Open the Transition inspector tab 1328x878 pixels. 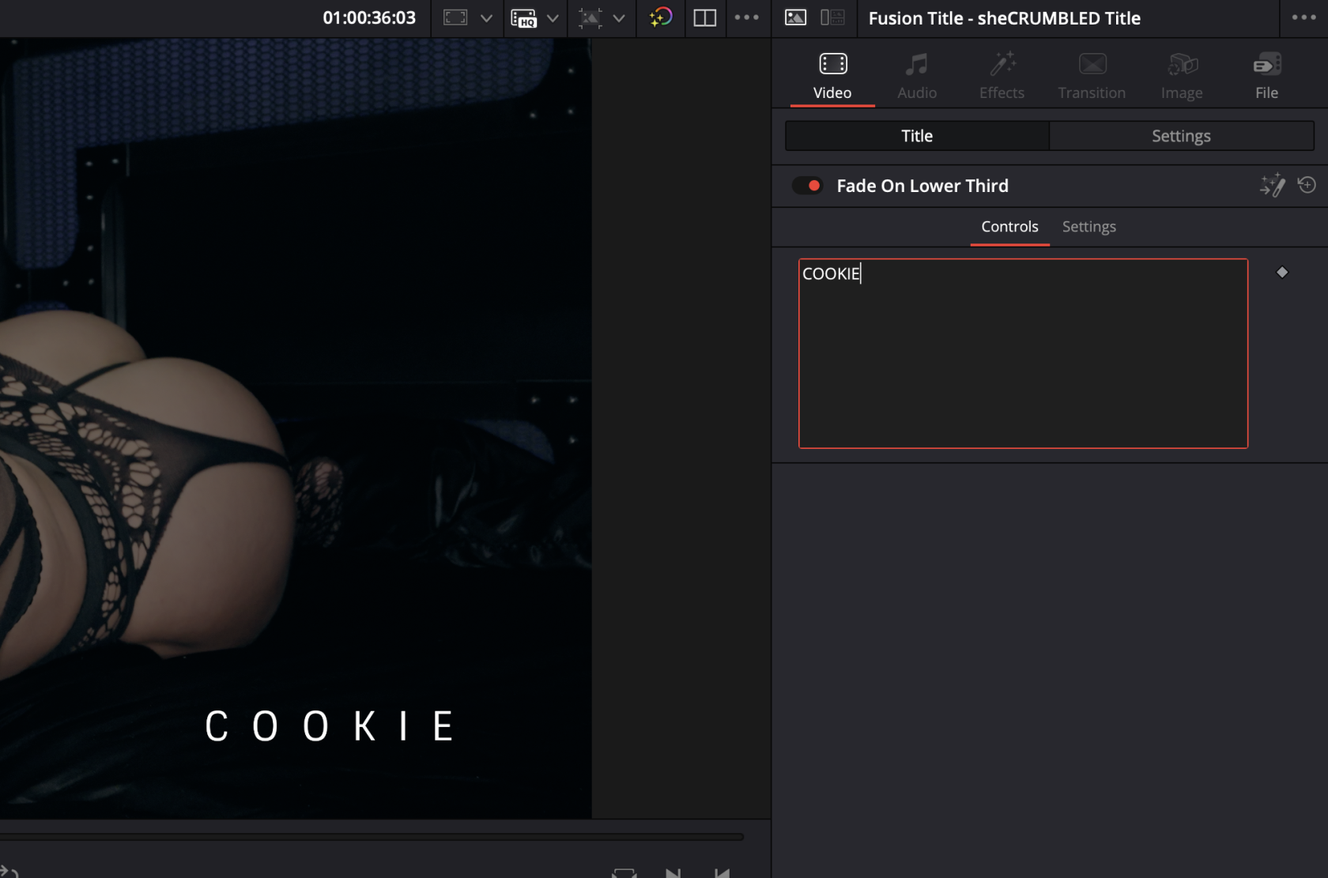tap(1092, 76)
